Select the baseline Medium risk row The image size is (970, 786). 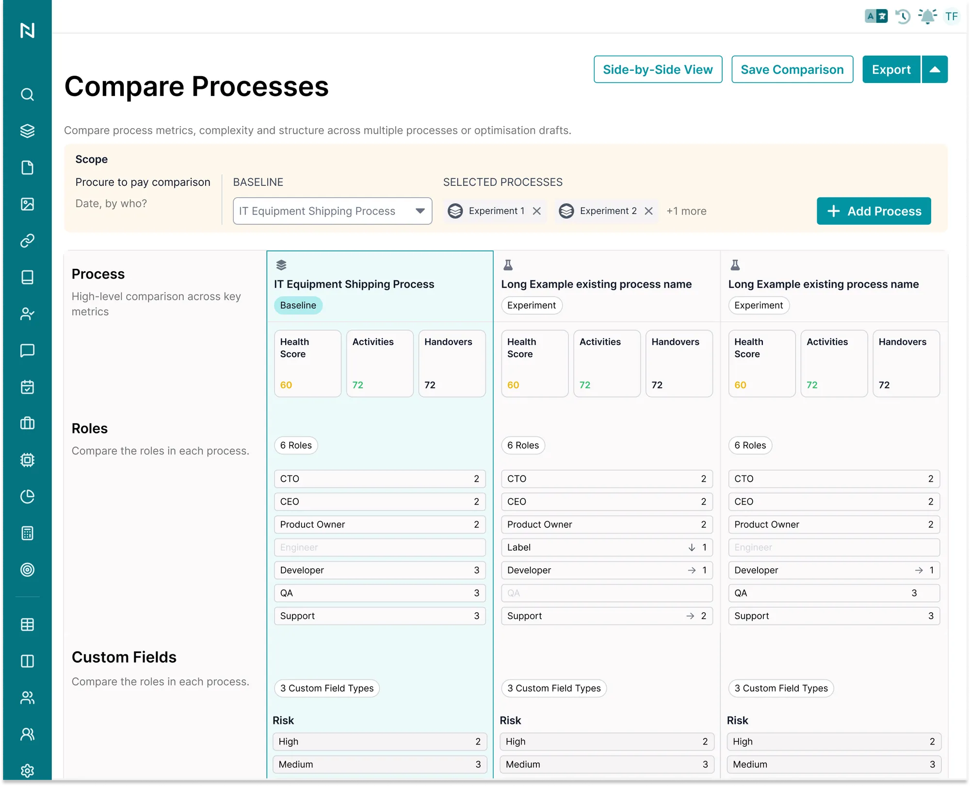(380, 764)
